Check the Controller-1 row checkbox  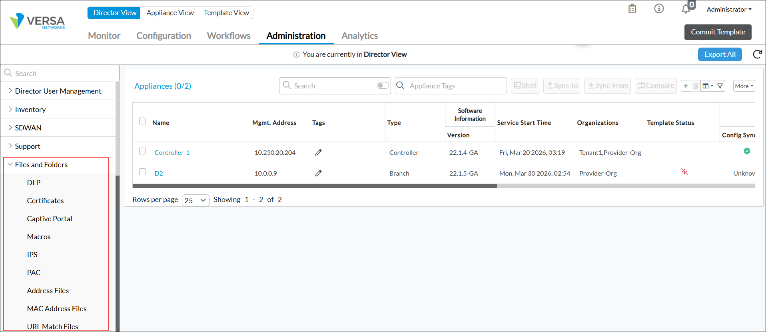(x=142, y=151)
